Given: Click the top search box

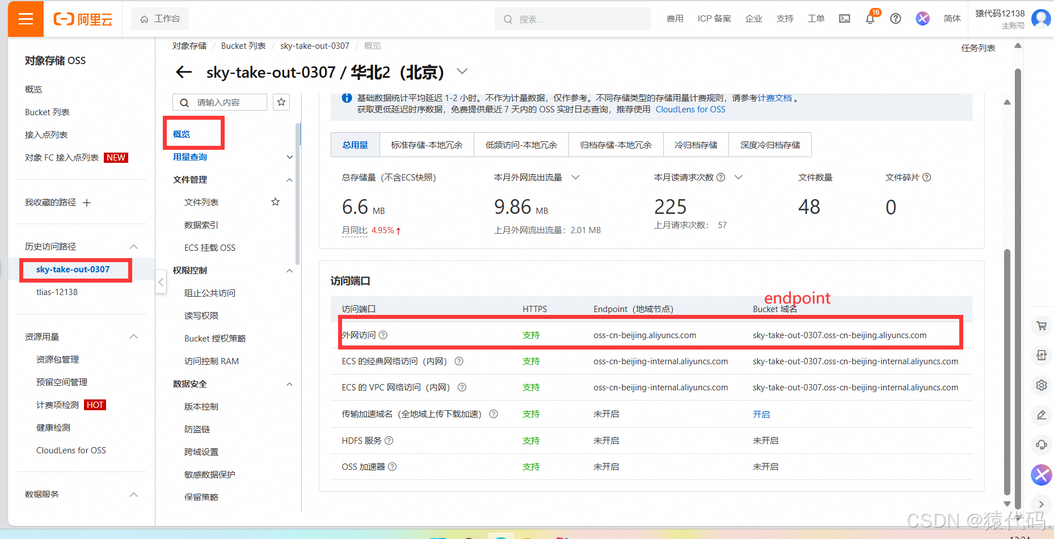Looking at the screenshot, I should pyautogui.click(x=573, y=19).
